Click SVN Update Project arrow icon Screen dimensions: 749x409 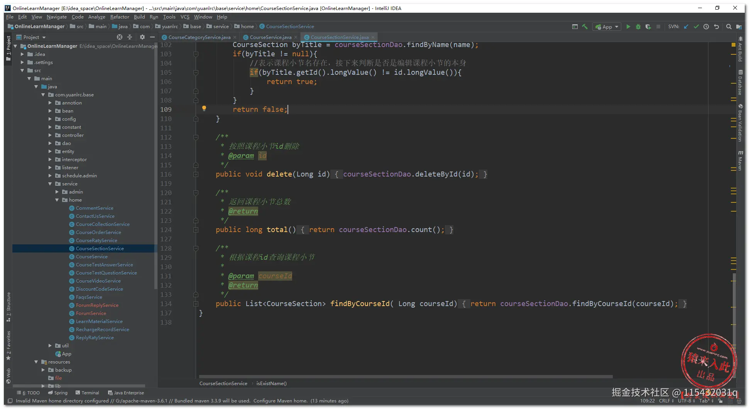[686, 27]
